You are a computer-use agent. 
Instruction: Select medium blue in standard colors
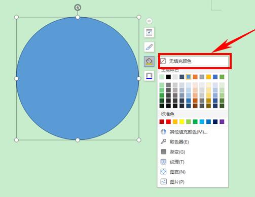click(x=208, y=122)
